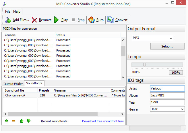
Task: Click the file list vertical scrollbar thumb
Action: pyautogui.click(x=123, y=51)
